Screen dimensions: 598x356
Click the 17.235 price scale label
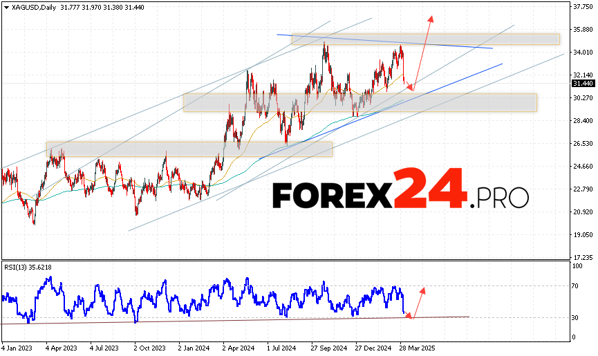(583, 257)
